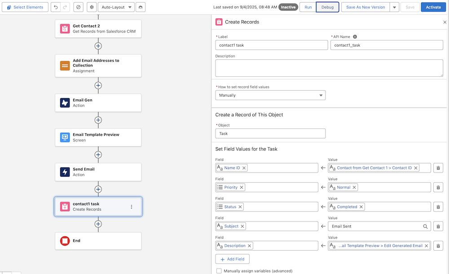Expand the Save As New Version arrow
Image resolution: width=449 pixels, height=274 pixels.
click(x=394, y=7)
